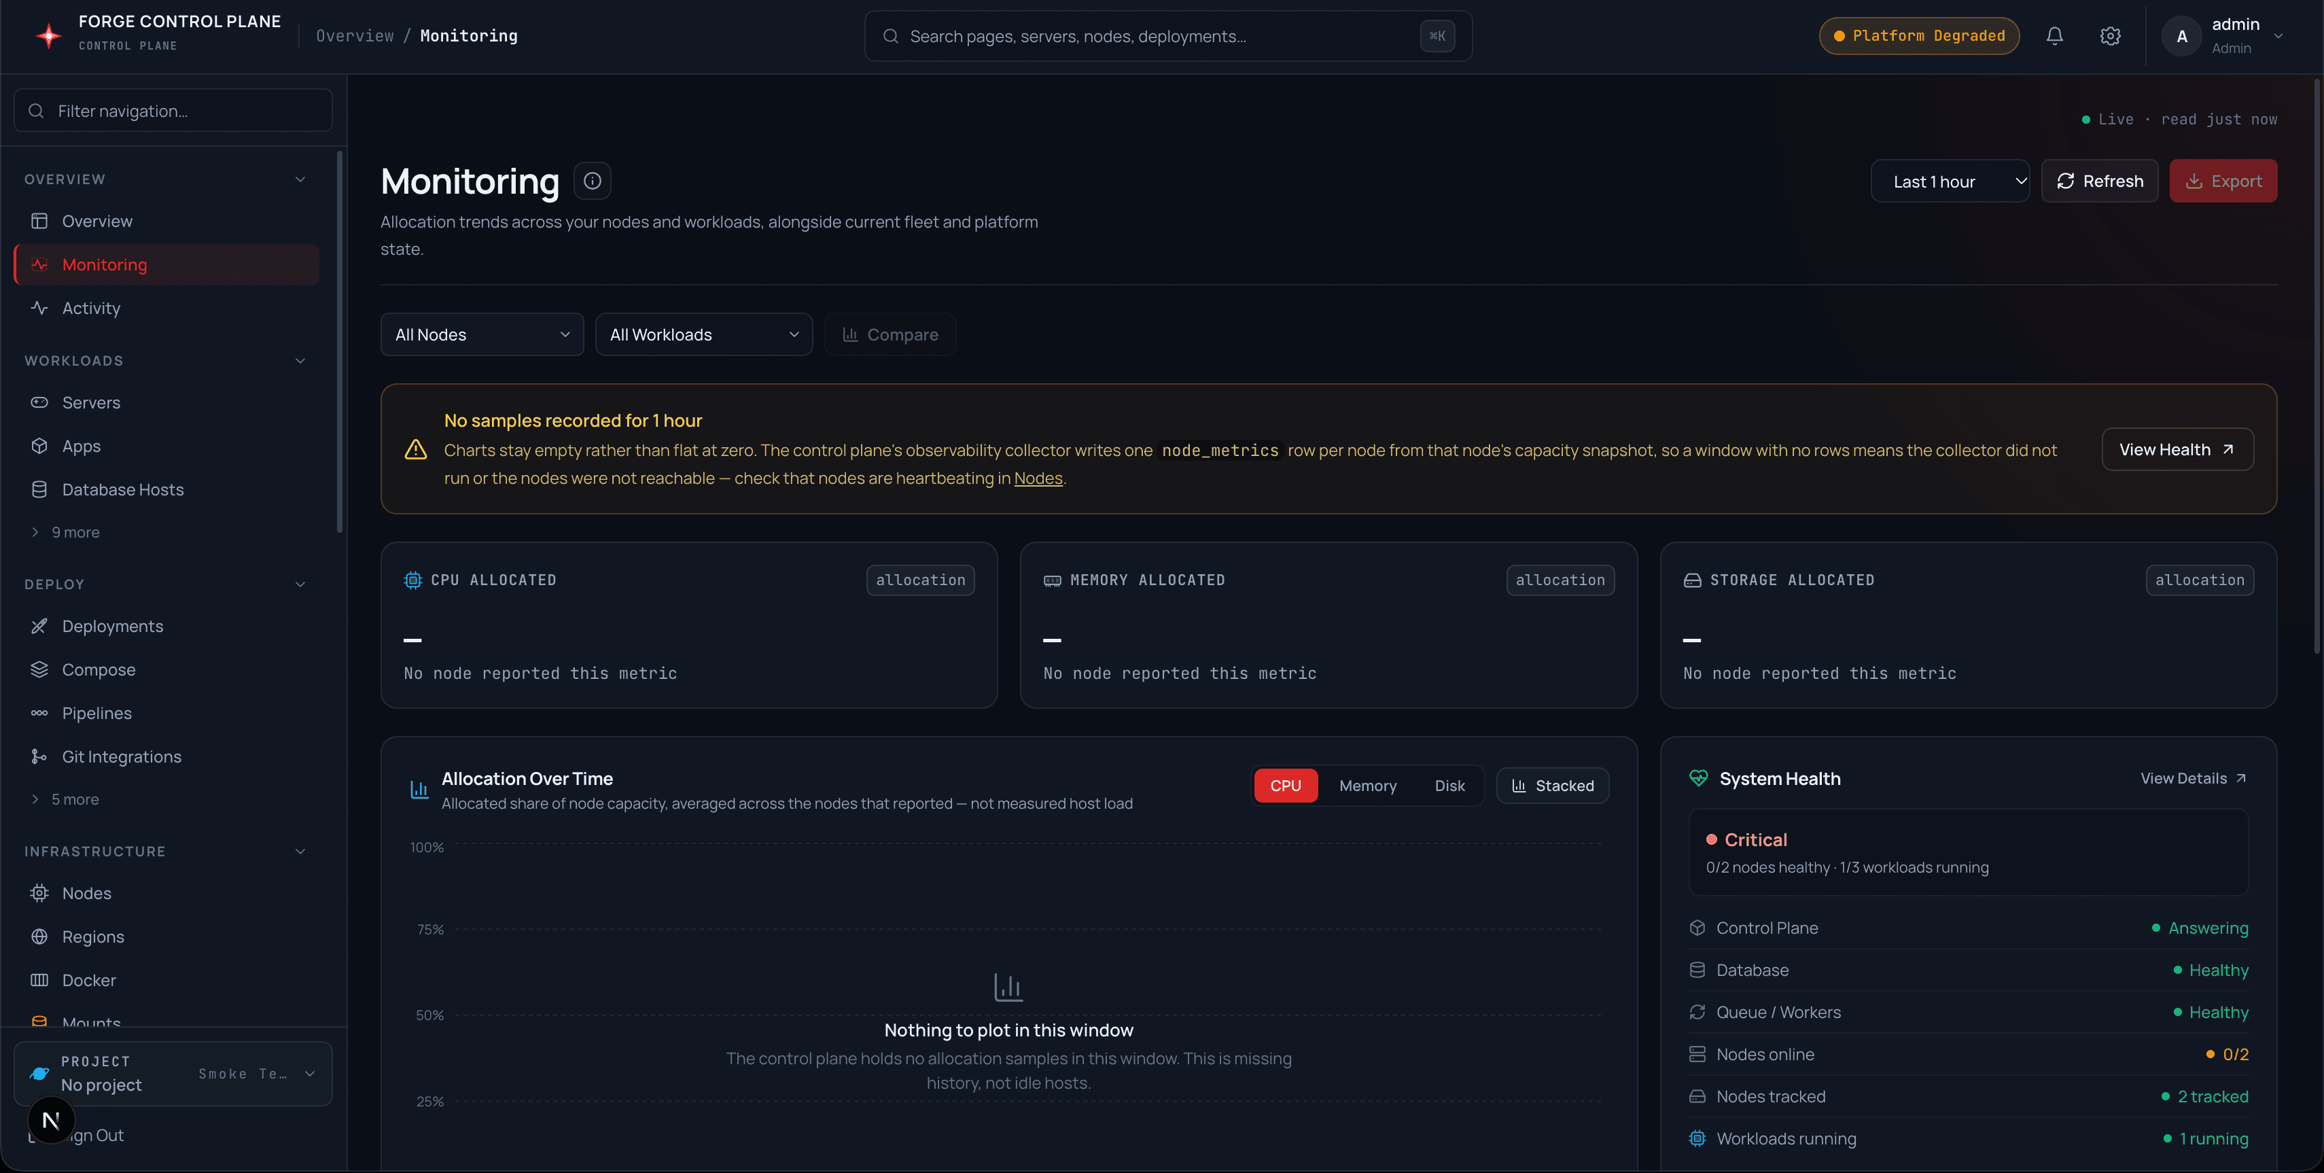Click the Filter navigation input
The height and width of the screenshot is (1173, 2324).
[x=173, y=111]
